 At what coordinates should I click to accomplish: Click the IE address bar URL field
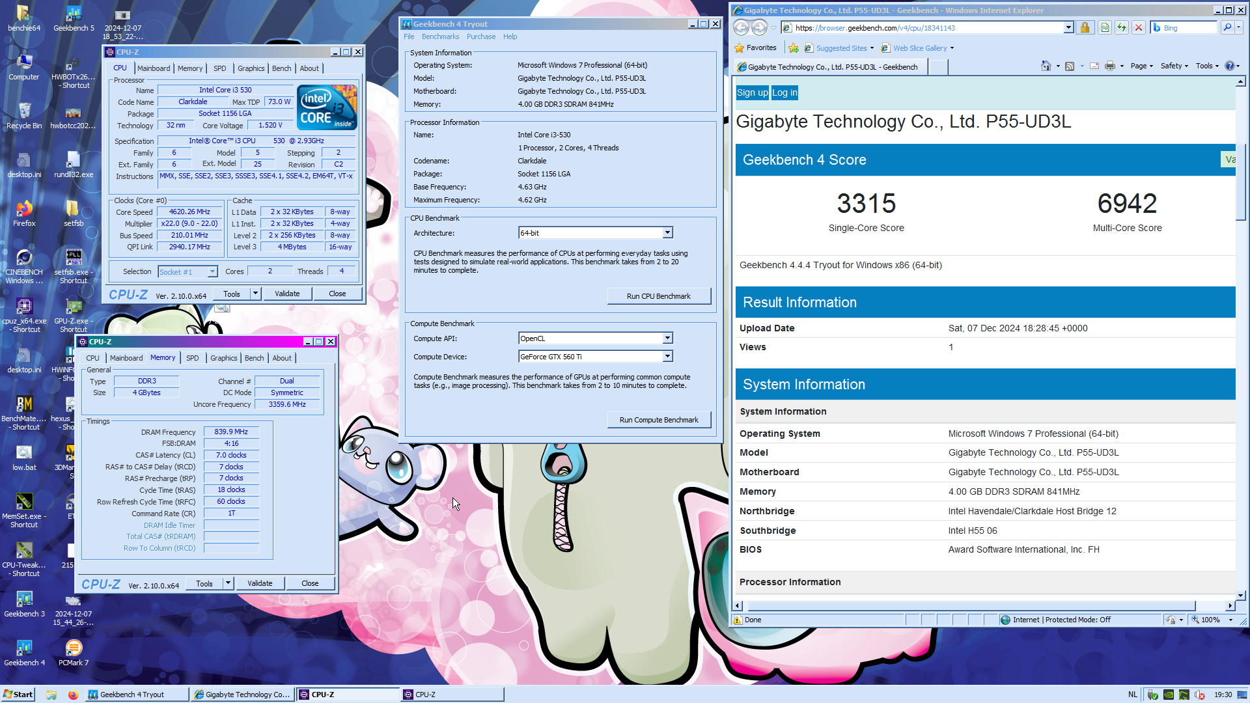coord(928,27)
